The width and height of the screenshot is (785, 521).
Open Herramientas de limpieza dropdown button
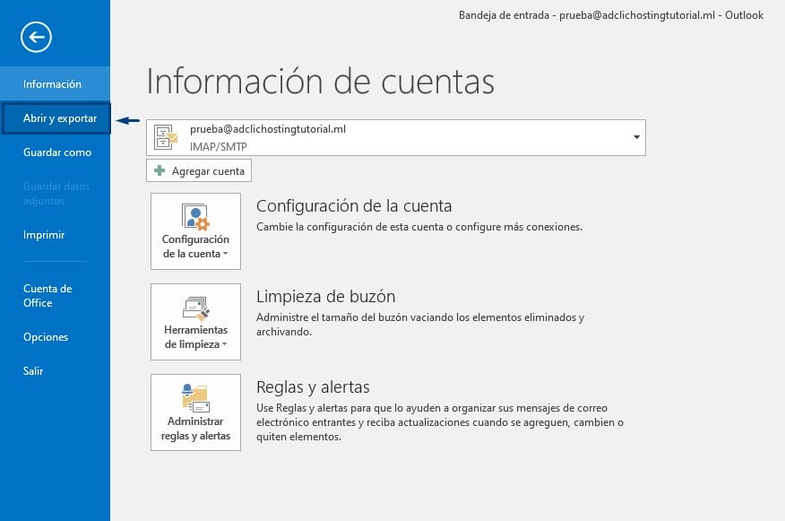pyautogui.click(x=195, y=322)
